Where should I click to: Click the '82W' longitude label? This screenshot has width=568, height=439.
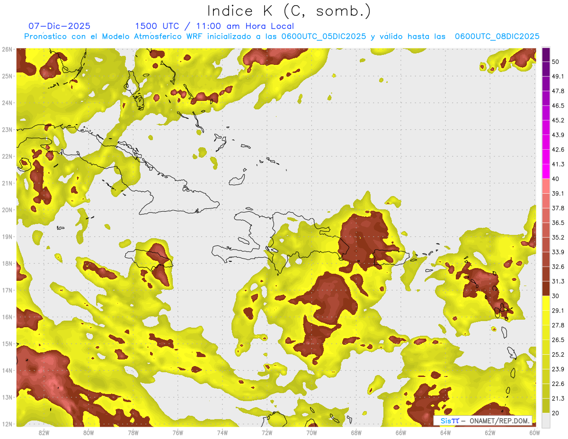pyautogui.click(x=44, y=432)
